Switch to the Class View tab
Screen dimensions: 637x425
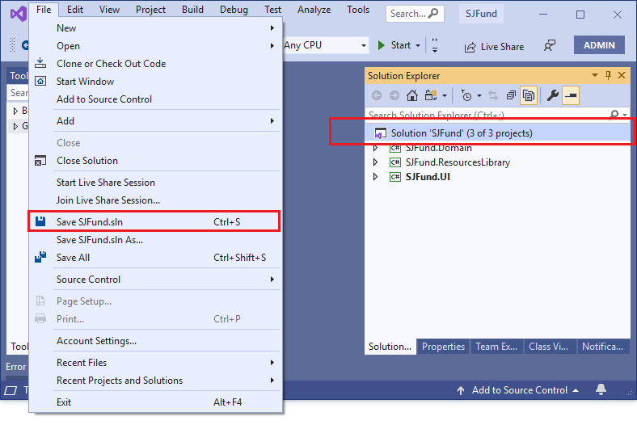click(548, 347)
